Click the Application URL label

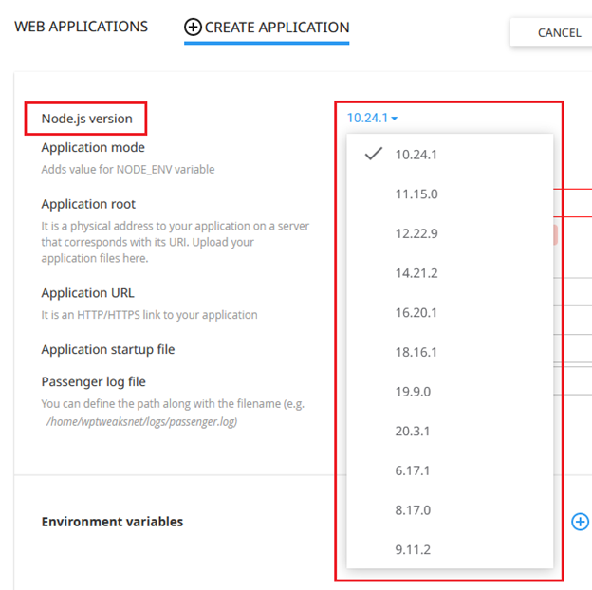coord(87,293)
